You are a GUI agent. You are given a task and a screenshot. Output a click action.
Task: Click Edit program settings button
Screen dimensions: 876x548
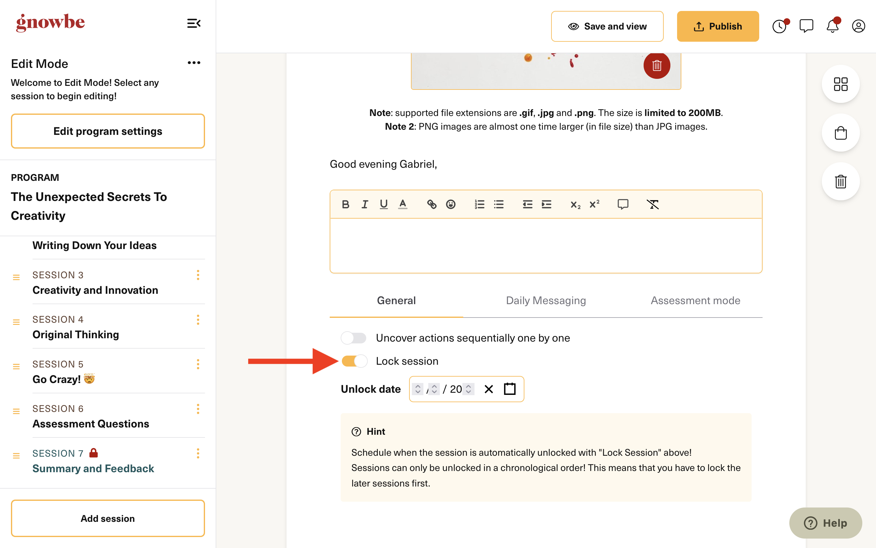[108, 131]
